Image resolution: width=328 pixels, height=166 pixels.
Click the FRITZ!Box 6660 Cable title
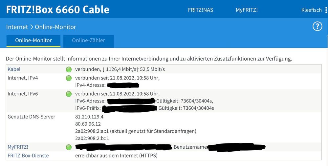point(58,9)
